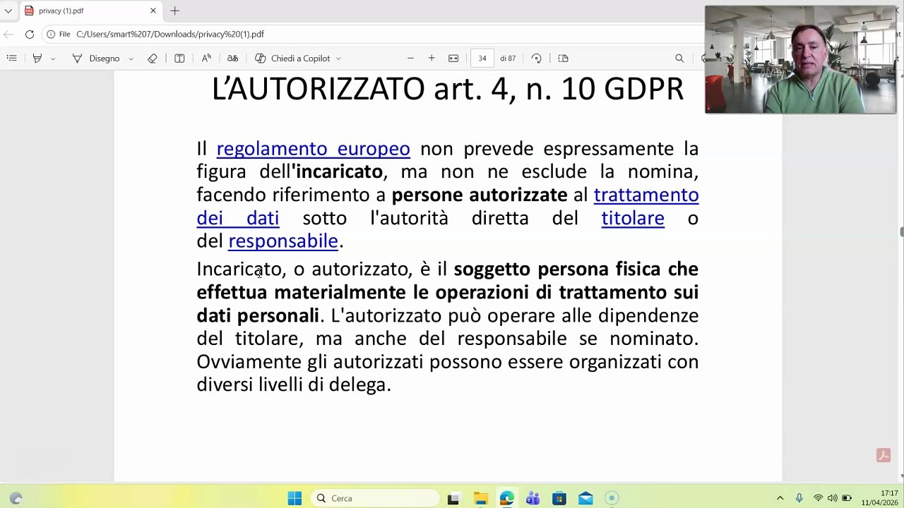Open the trattamento link
This screenshot has height=508, width=904.
(646, 195)
